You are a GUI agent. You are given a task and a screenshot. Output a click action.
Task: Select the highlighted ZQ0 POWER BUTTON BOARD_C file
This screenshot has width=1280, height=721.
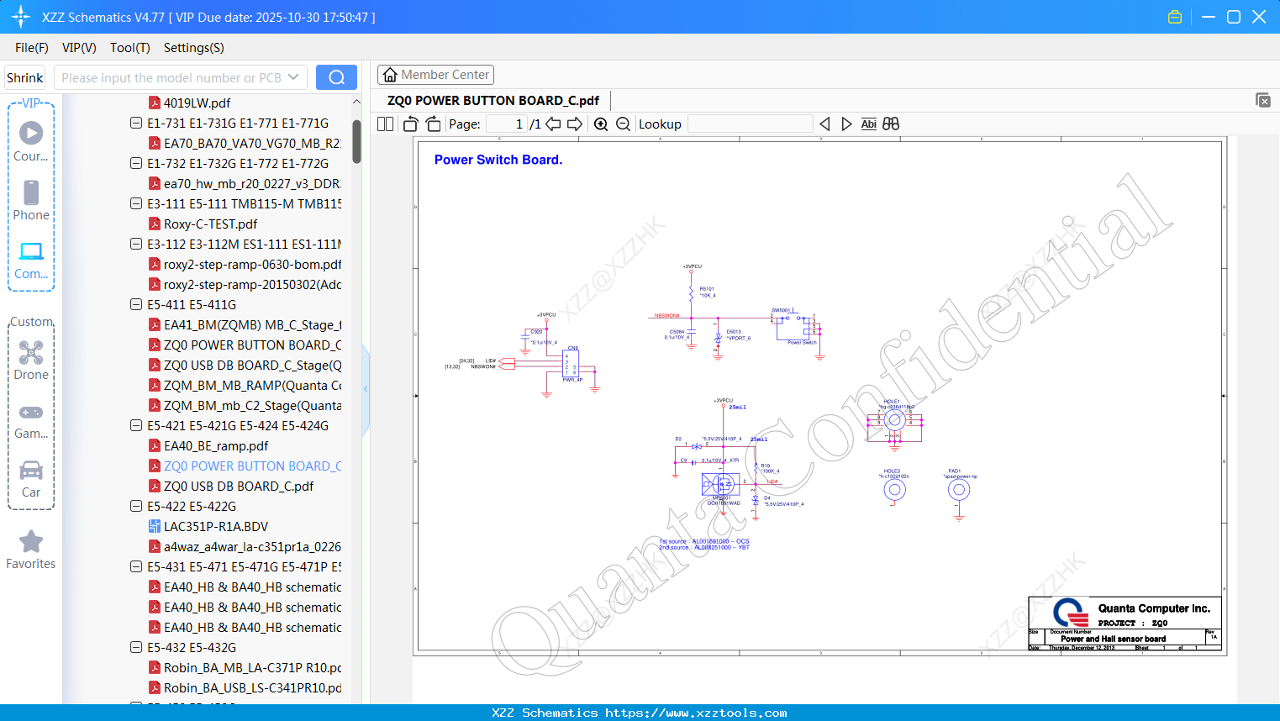pos(245,466)
